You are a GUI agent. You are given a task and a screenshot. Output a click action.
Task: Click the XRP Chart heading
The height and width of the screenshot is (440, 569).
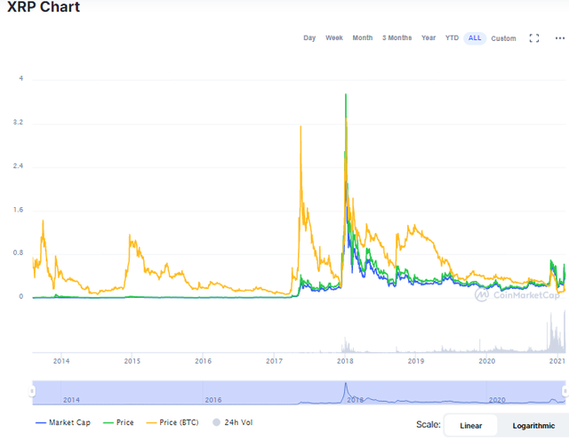click(x=44, y=7)
